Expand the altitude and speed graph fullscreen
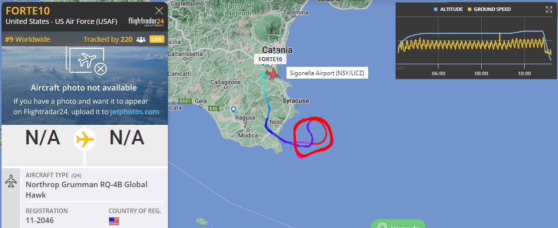 click(549, 9)
